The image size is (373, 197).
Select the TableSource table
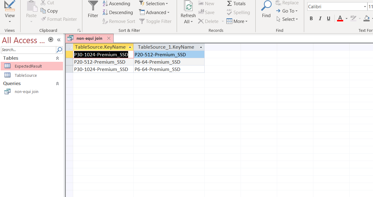(x=32, y=75)
